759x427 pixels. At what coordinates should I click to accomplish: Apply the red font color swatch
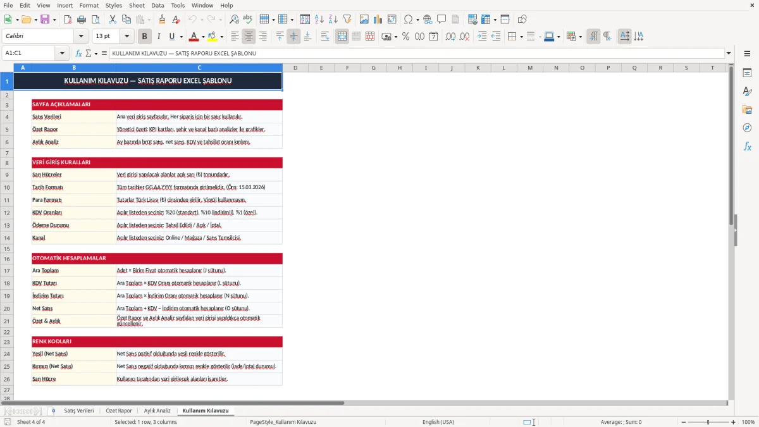point(194,37)
